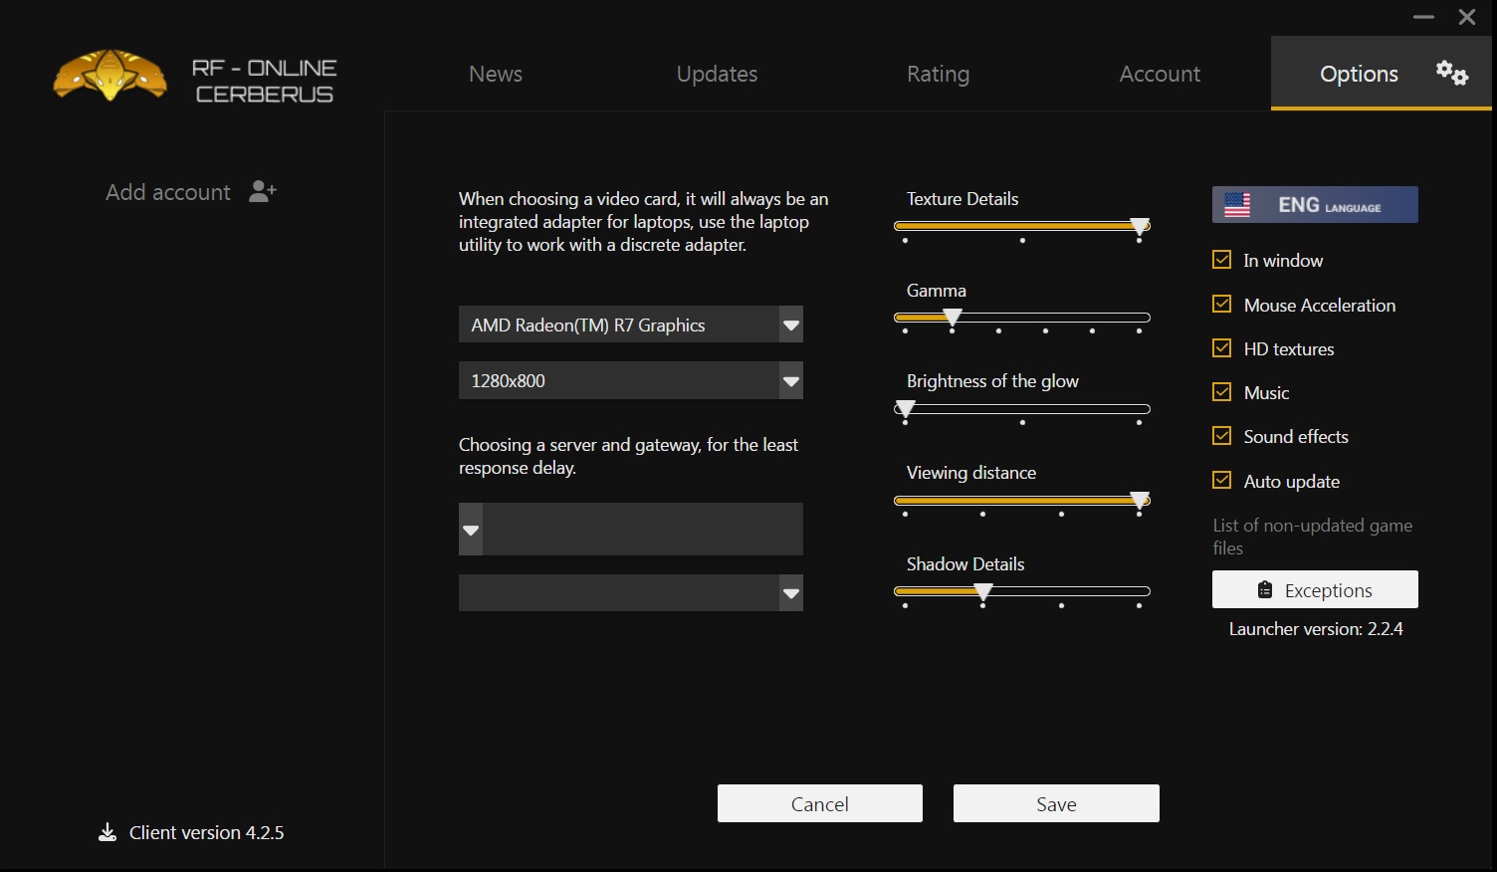This screenshot has height=872, width=1497.
Task: Switch to the News tab
Action: coord(496,74)
